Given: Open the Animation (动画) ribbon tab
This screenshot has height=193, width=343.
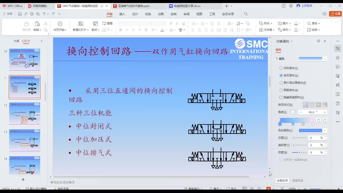Looking at the screenshot, I should pos(161,14).
